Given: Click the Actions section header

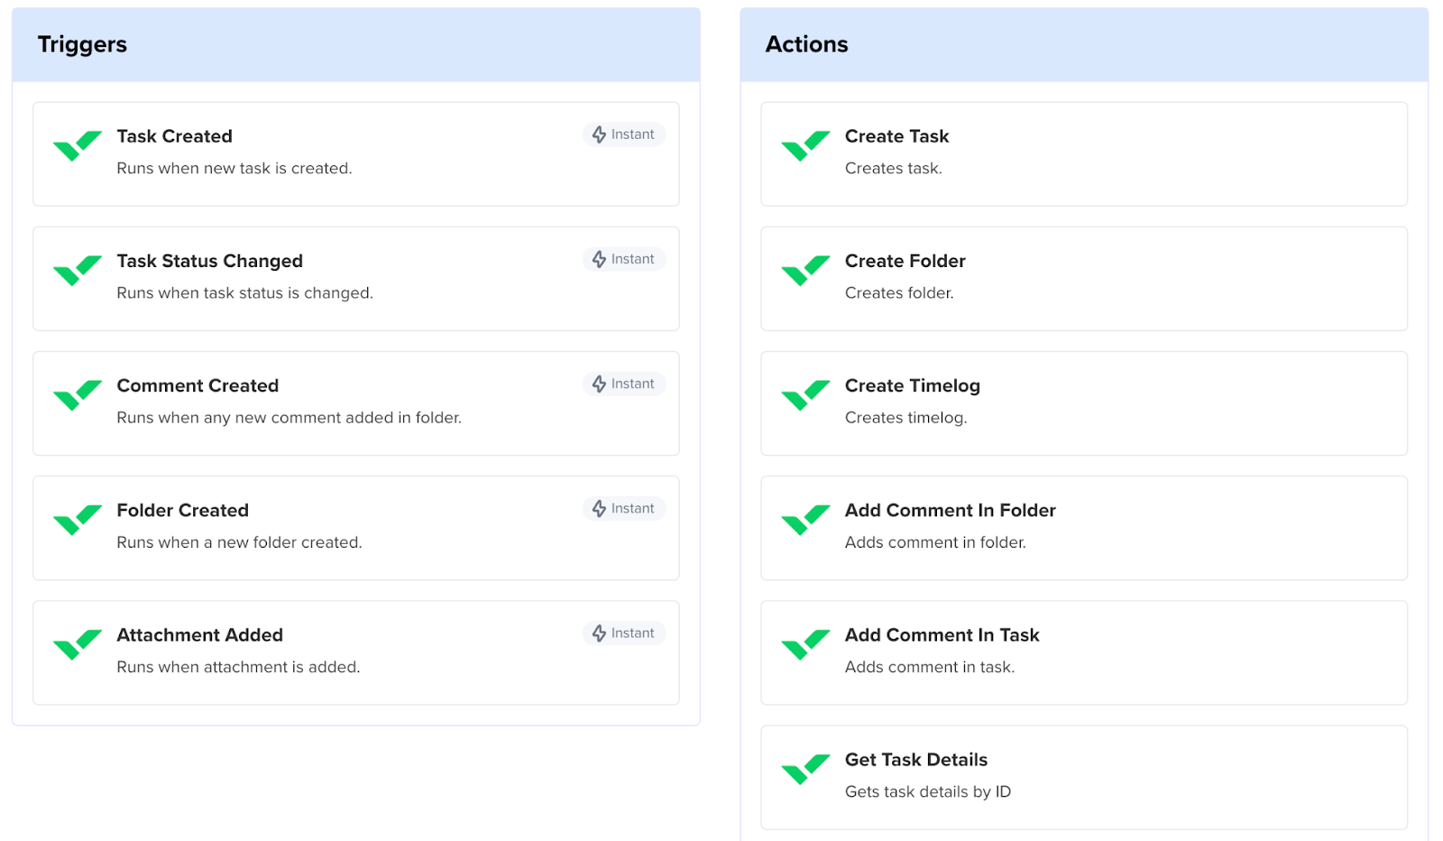Looking at the screenshot, I should [806, 44].
